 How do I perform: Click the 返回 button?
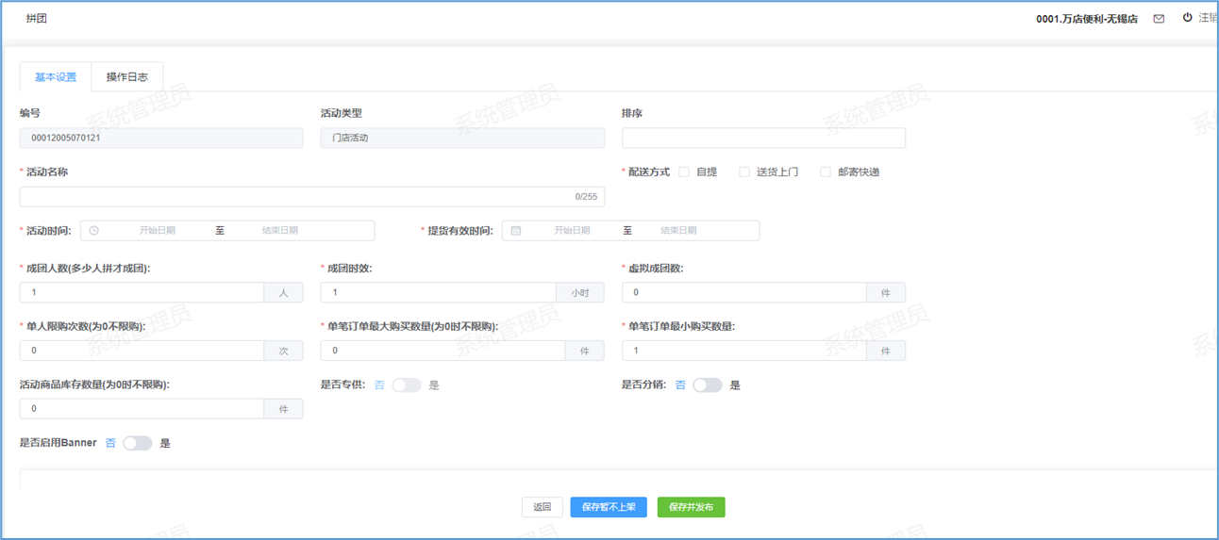543,507
